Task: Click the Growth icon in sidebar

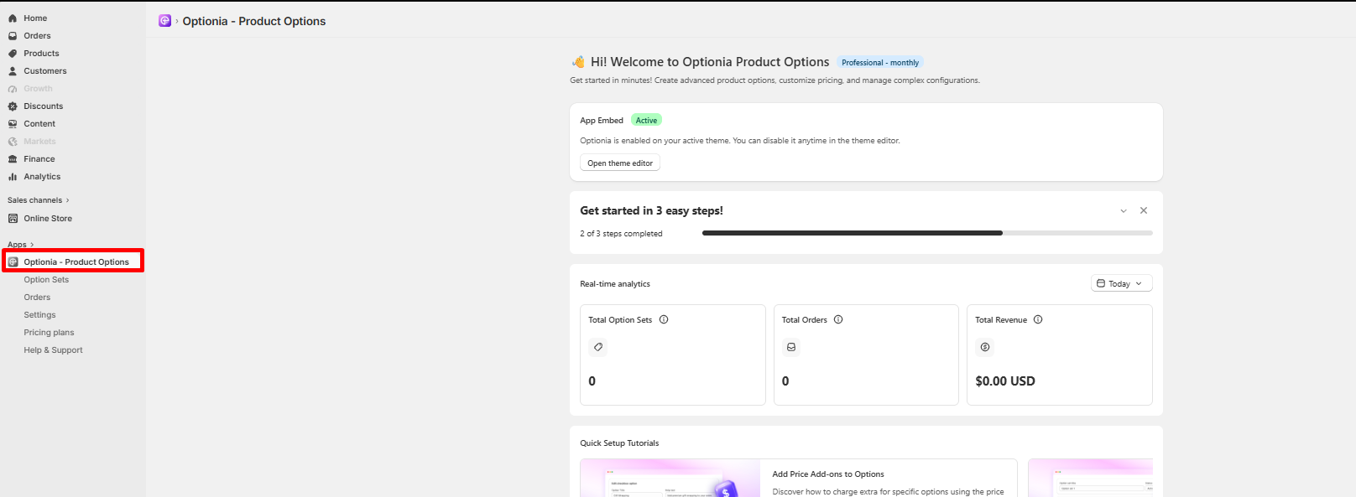Action: pyautogui.click(x=13, y=89)
